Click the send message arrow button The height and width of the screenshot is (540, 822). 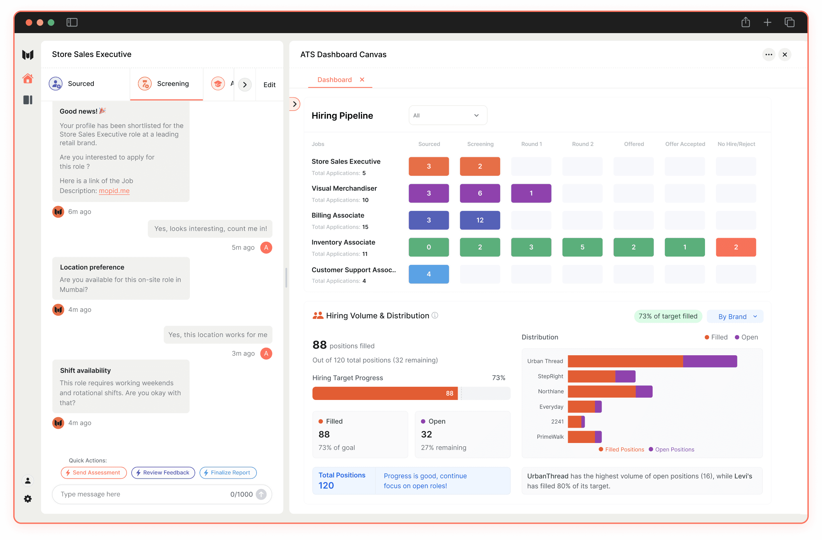(x=261, y=494)
